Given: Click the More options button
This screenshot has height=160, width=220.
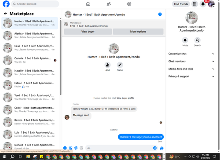Looking at the screenshot, I should [x=138, y=32].
